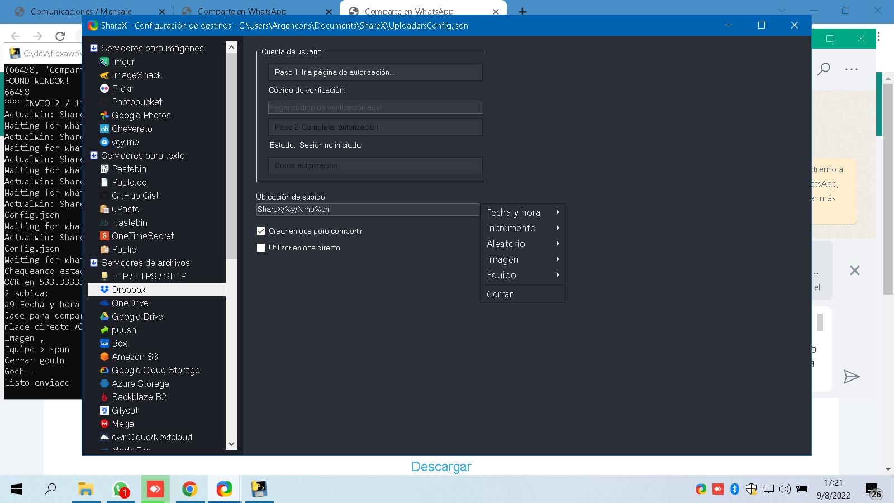Image resolution: width=894 pixels, height=503 pixels.
Task: Open ShareX from the taskbar
Action: tap(224, 490)
